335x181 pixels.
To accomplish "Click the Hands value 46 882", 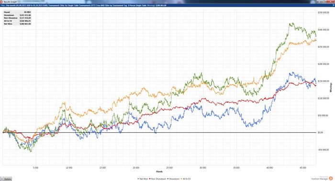I will pos(28,12).
